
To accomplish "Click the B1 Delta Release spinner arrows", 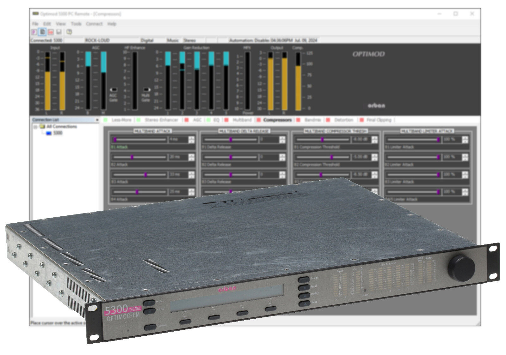I will 282,140.
